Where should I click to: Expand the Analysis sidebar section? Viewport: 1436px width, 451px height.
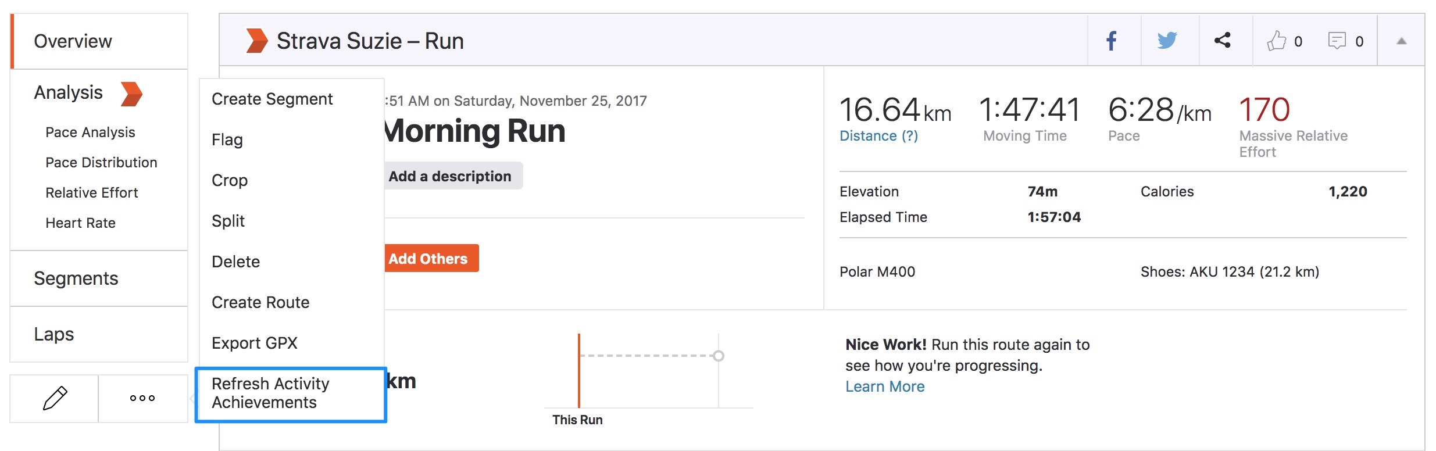[x=69, y=93]
